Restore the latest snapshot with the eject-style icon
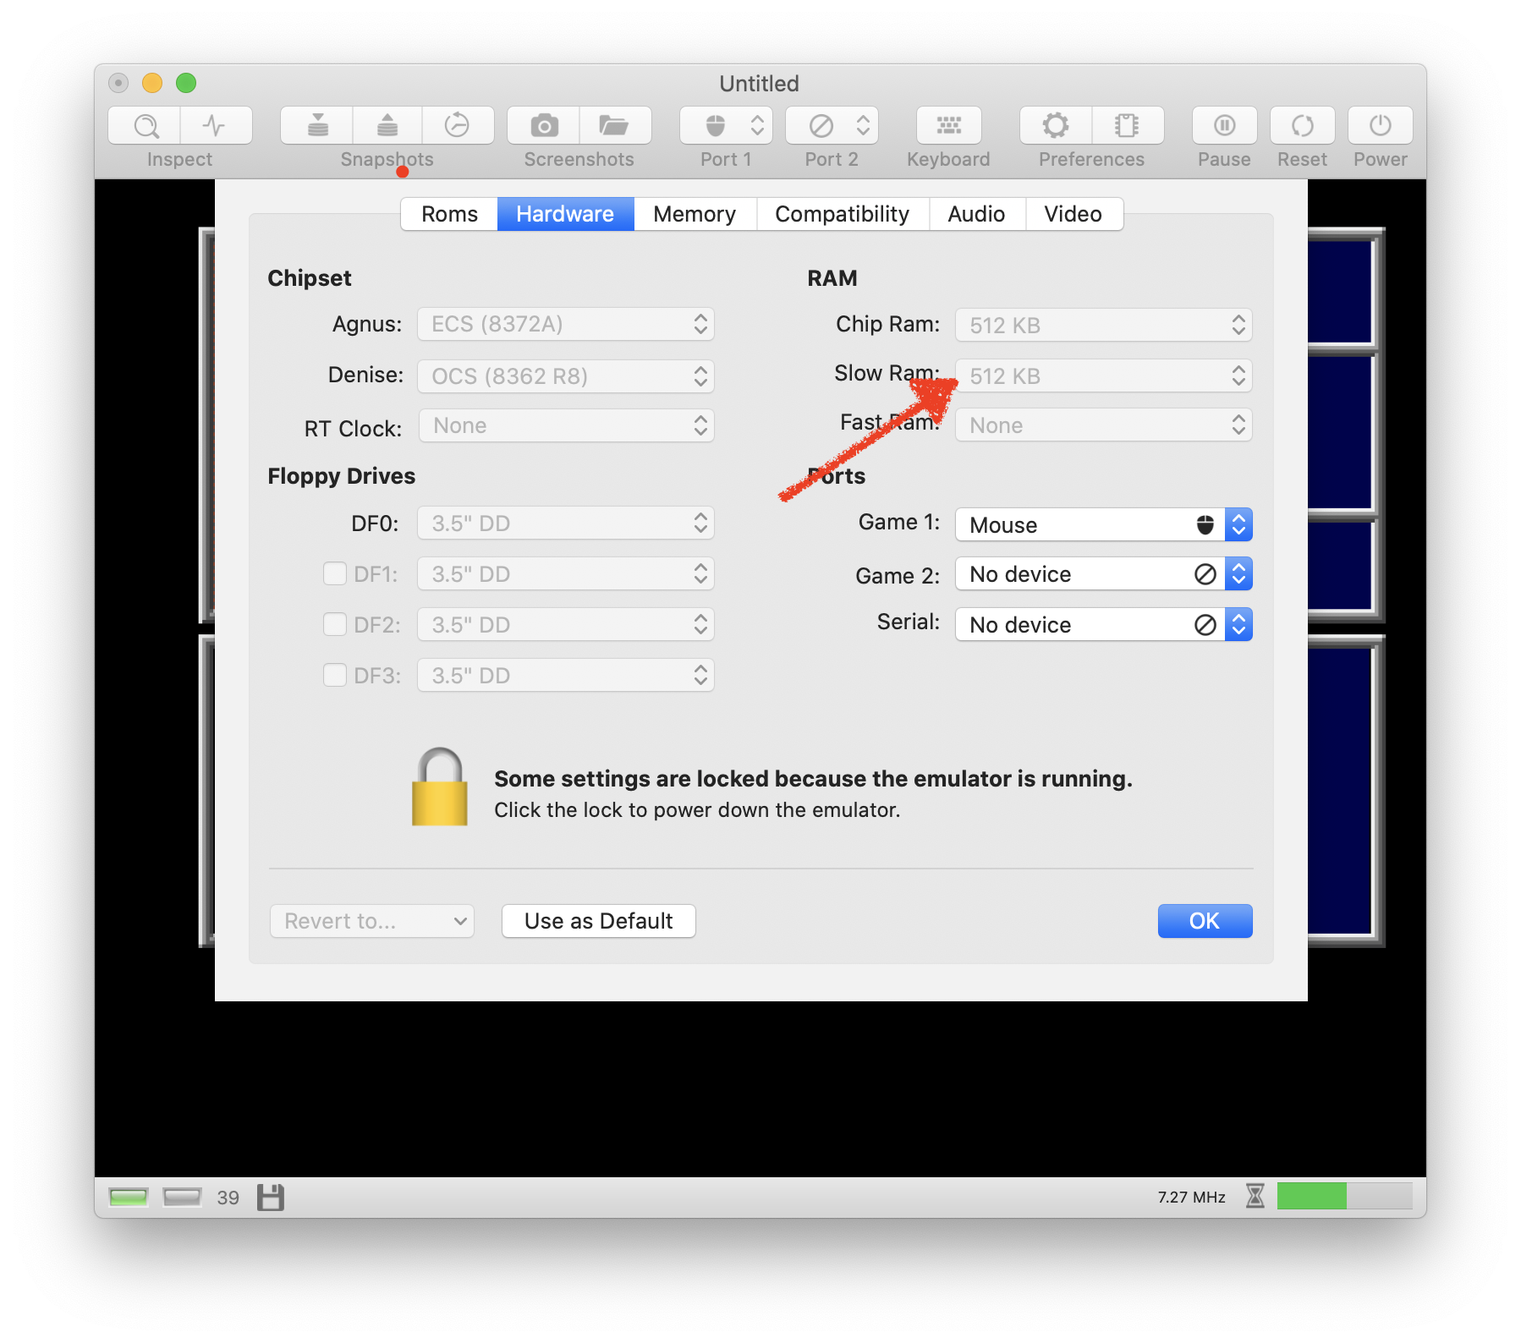 [x=387, y=126]
